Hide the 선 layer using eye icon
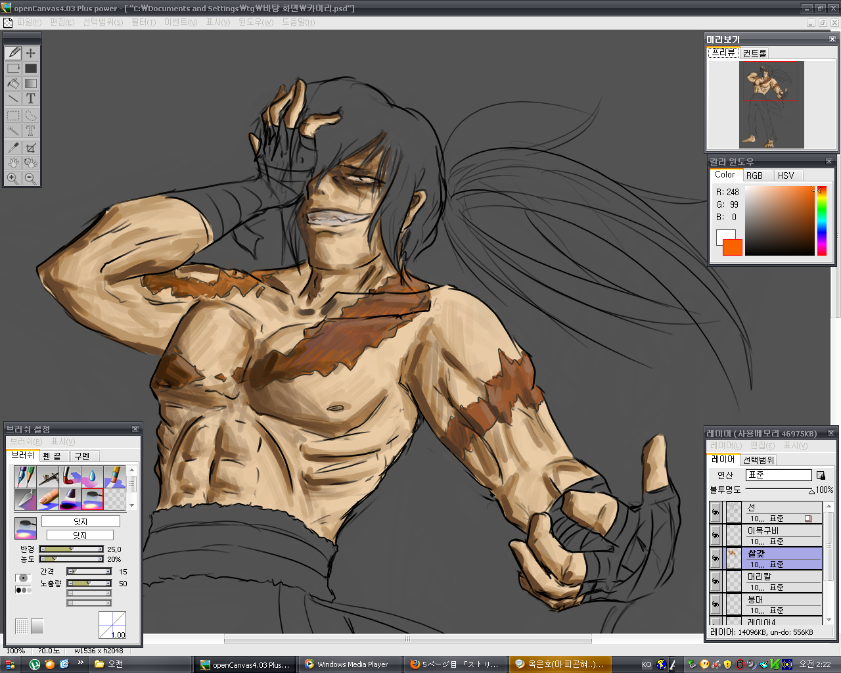The width and height of the screenshot is (841, 673). 716,513
